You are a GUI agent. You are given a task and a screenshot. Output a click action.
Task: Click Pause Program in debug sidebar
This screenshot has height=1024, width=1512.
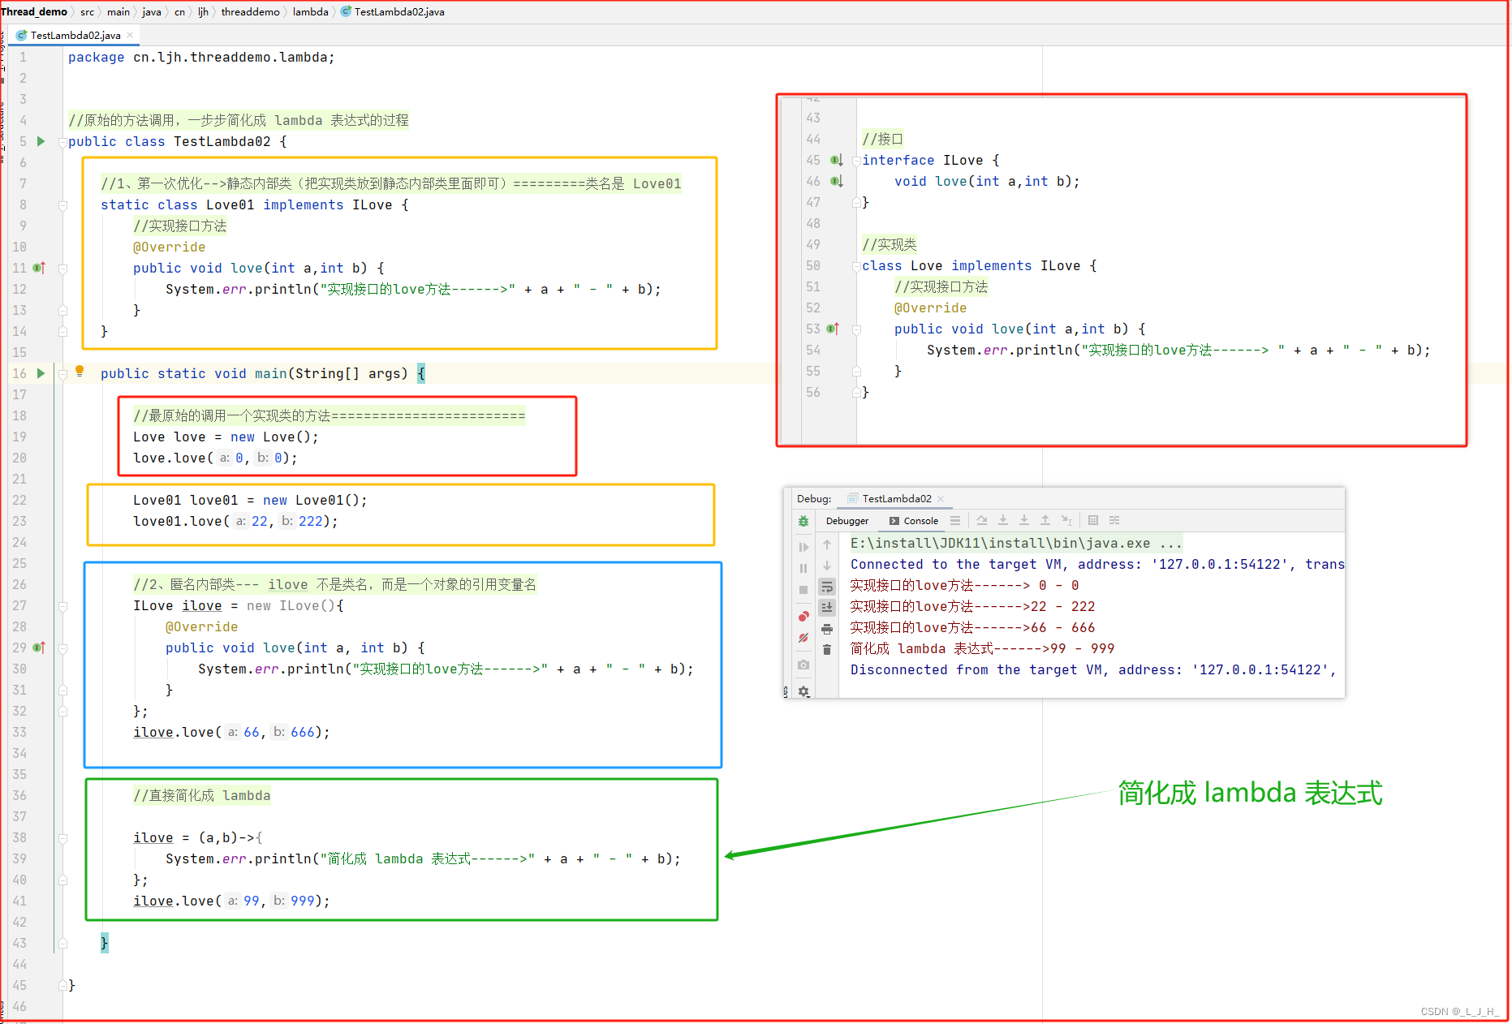803,568
